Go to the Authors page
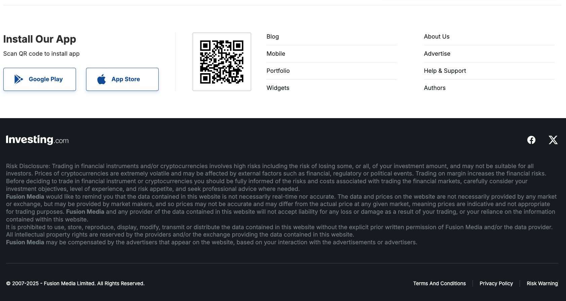 435,88
